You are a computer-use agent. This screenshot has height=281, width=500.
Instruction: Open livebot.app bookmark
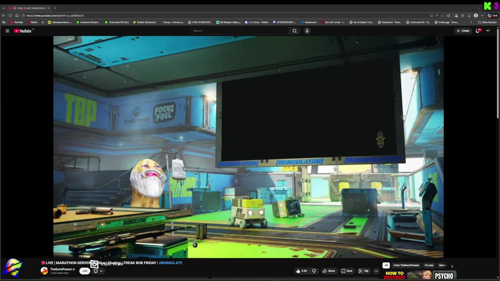[446, 22]
